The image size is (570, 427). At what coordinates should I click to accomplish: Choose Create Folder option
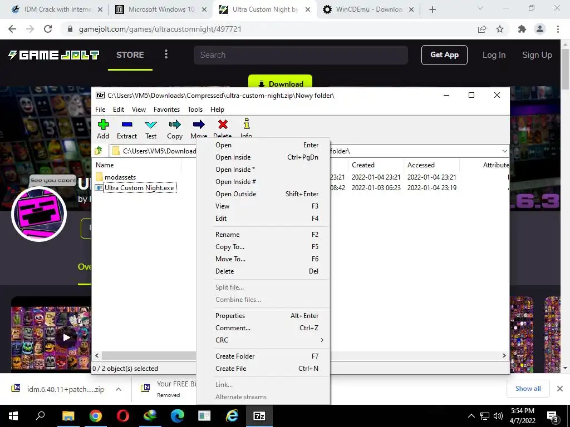coord(263,356)
